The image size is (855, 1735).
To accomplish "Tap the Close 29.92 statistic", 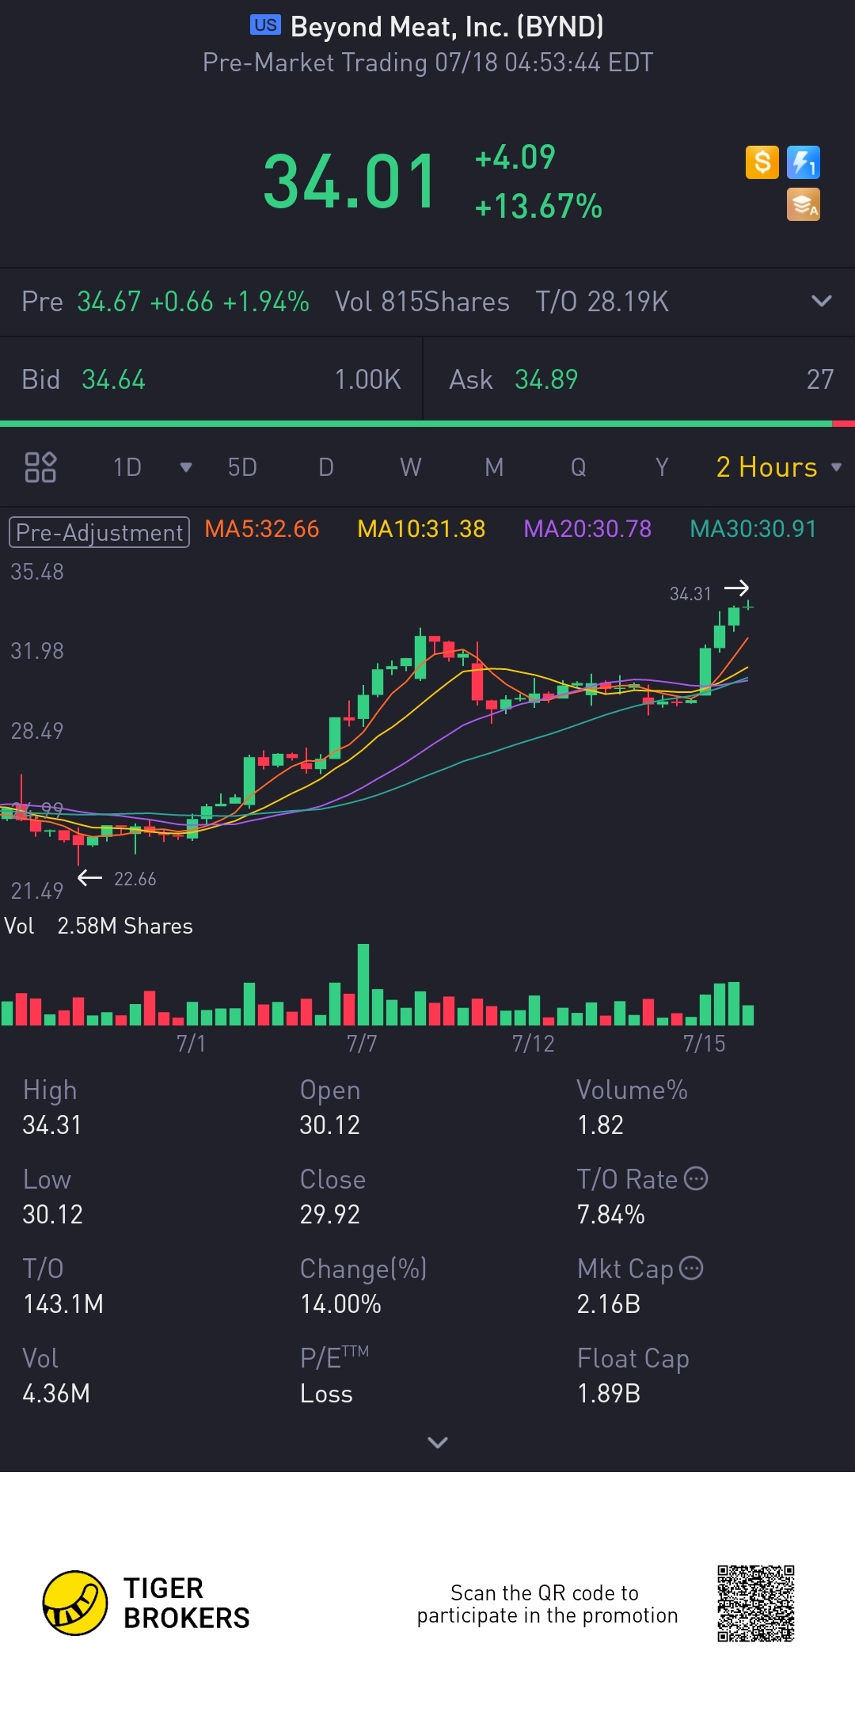I will pos(332,1197).
